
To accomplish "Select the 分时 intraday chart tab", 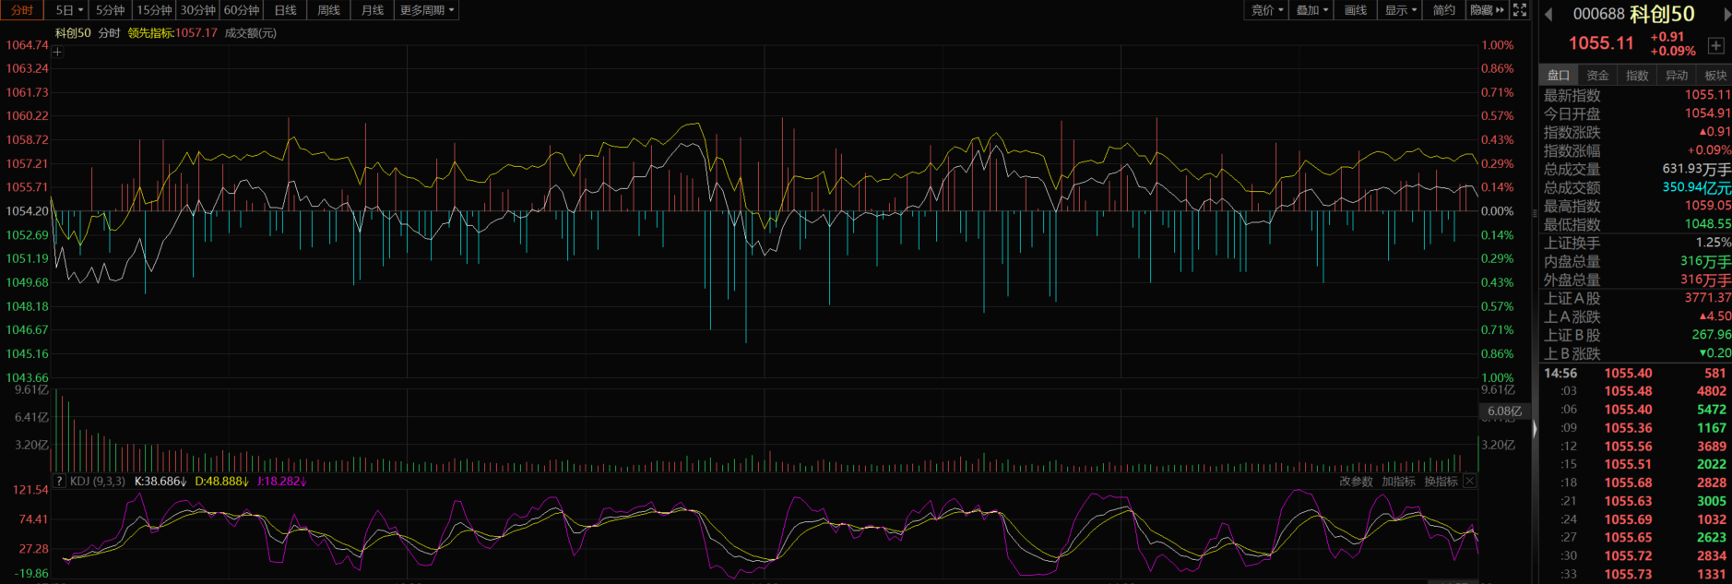I will click(x=22, y=10).
